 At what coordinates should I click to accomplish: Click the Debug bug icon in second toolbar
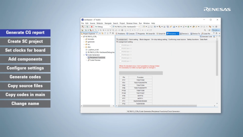86,30
